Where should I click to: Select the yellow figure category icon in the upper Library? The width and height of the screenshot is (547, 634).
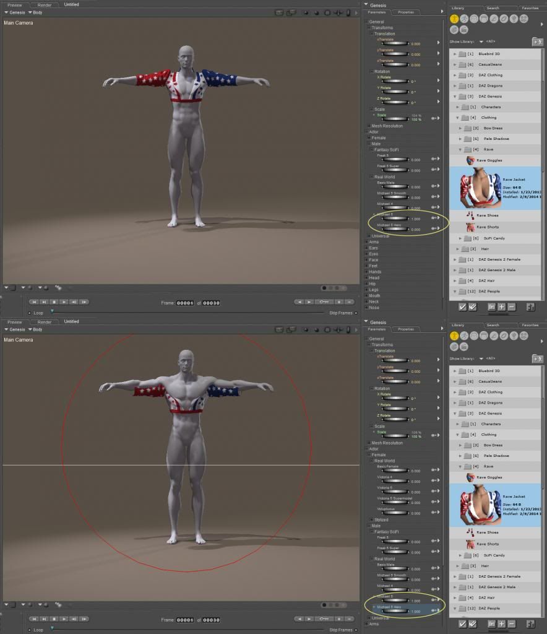tap(454, 19)
